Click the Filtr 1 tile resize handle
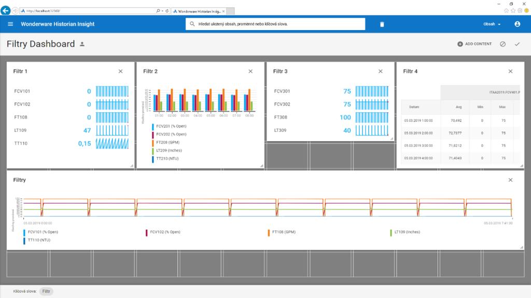Screen dimensions: 531x298 (132, 166)
